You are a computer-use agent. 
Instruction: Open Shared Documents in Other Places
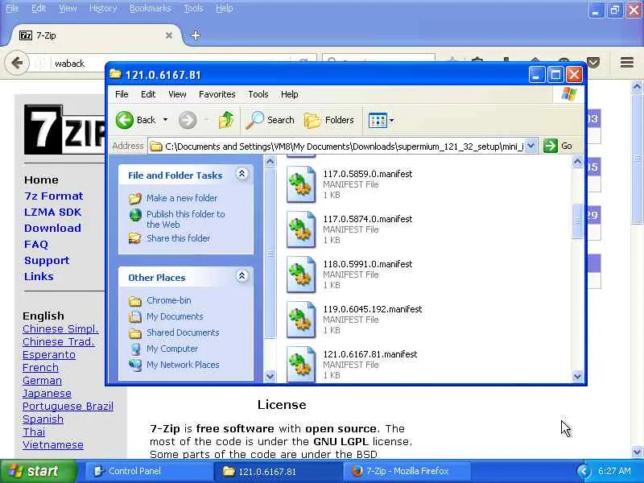click(x=183, y=332)
